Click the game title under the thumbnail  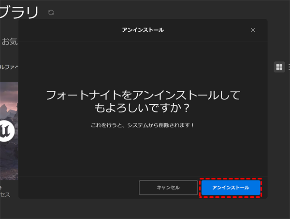(x=2, y=187)
